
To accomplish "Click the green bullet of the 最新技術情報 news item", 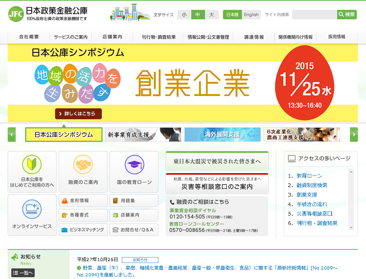I will pos(79,268).
